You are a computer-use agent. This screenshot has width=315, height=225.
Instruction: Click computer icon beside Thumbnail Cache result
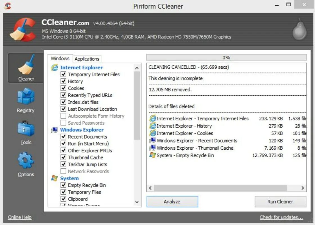pos(153,148)
